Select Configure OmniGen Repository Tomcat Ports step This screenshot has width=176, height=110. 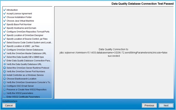coord(28,32)
